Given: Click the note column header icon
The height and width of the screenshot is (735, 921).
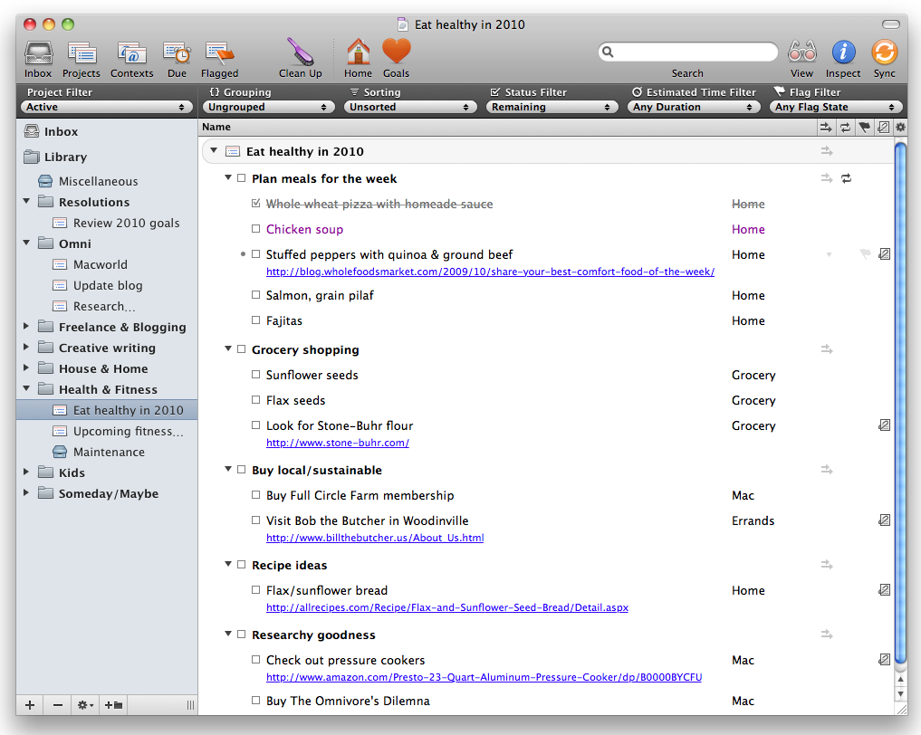Looking at the screenshot, I should (x=883, y=127).
